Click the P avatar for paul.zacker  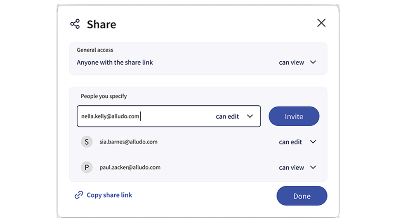pos(87,167)
